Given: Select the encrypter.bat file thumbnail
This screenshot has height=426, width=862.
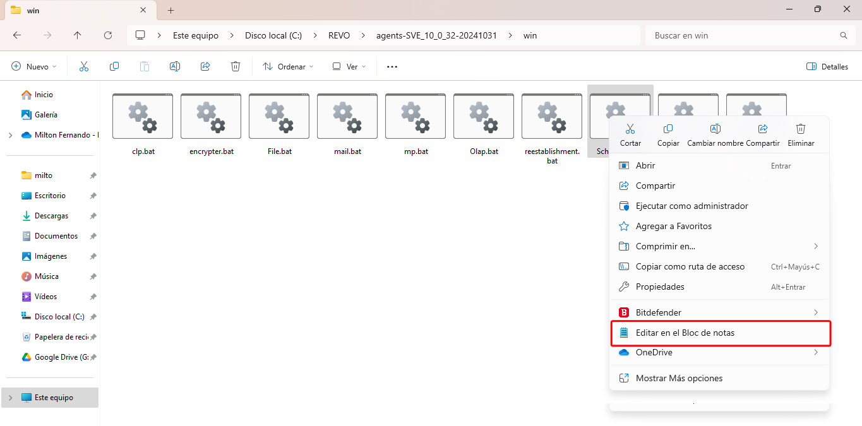Looking at the screenshot, I should pos(211,117).
